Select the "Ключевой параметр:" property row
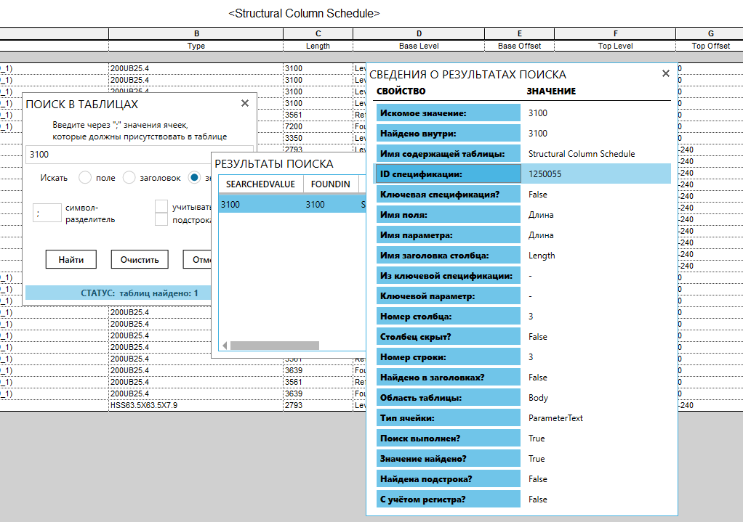 click(x=523, y=296)
